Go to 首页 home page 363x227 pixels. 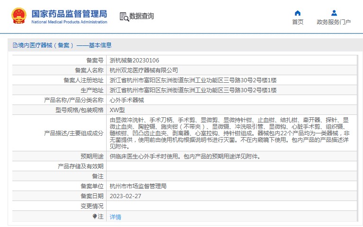(x=298, y=22)
